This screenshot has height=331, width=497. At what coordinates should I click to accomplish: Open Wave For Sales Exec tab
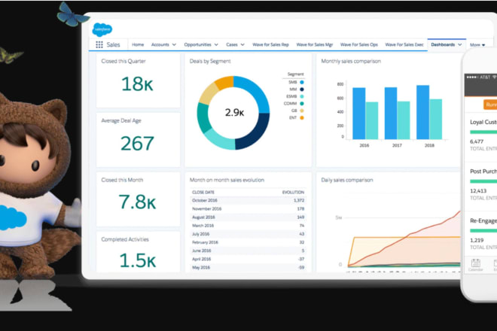(x=404, y=44)
